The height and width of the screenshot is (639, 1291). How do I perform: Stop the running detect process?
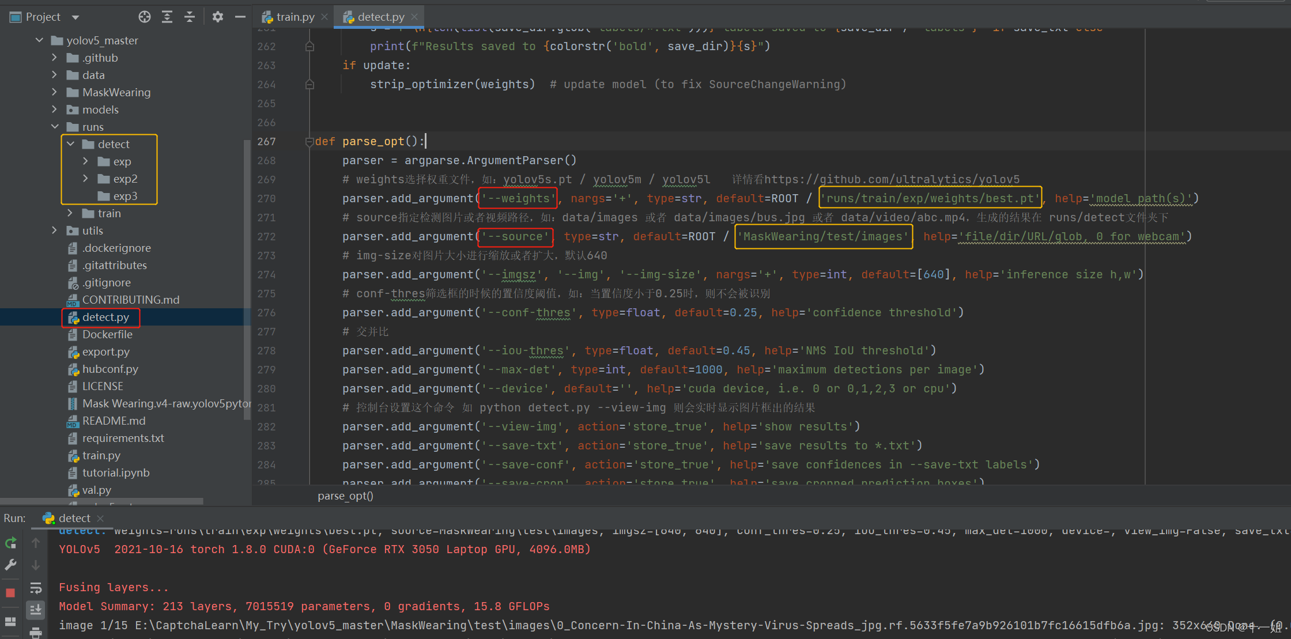click(x=10, y=592)
